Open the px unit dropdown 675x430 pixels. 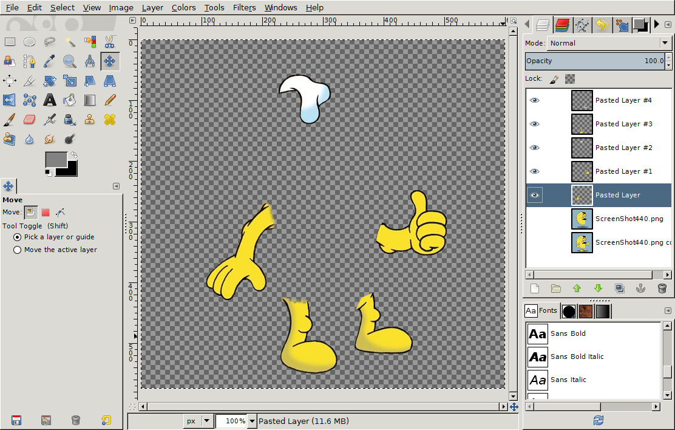tap(206, 421)
